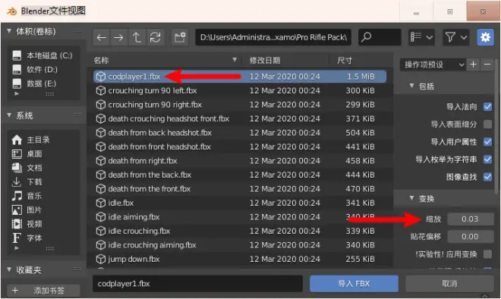The height and width of the screenshot is (299, 501).
Task: Remove the operator preset
Action: 487,65
